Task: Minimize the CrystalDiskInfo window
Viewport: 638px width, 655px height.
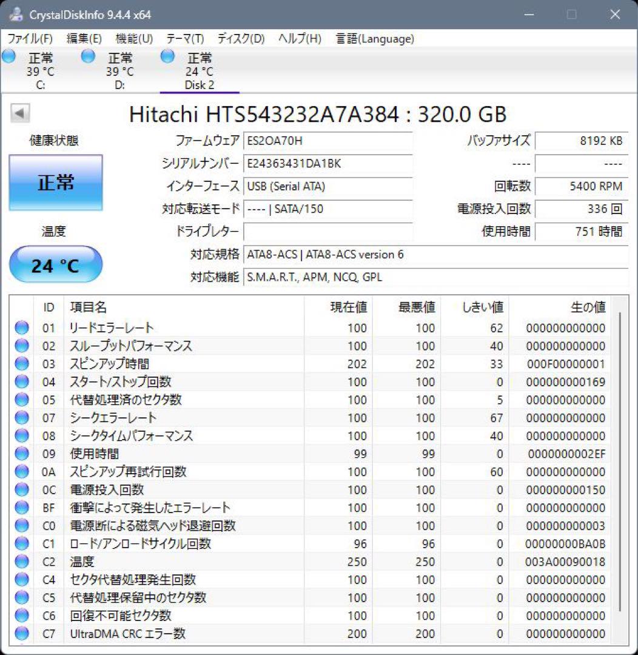Action: coord(529,15)
